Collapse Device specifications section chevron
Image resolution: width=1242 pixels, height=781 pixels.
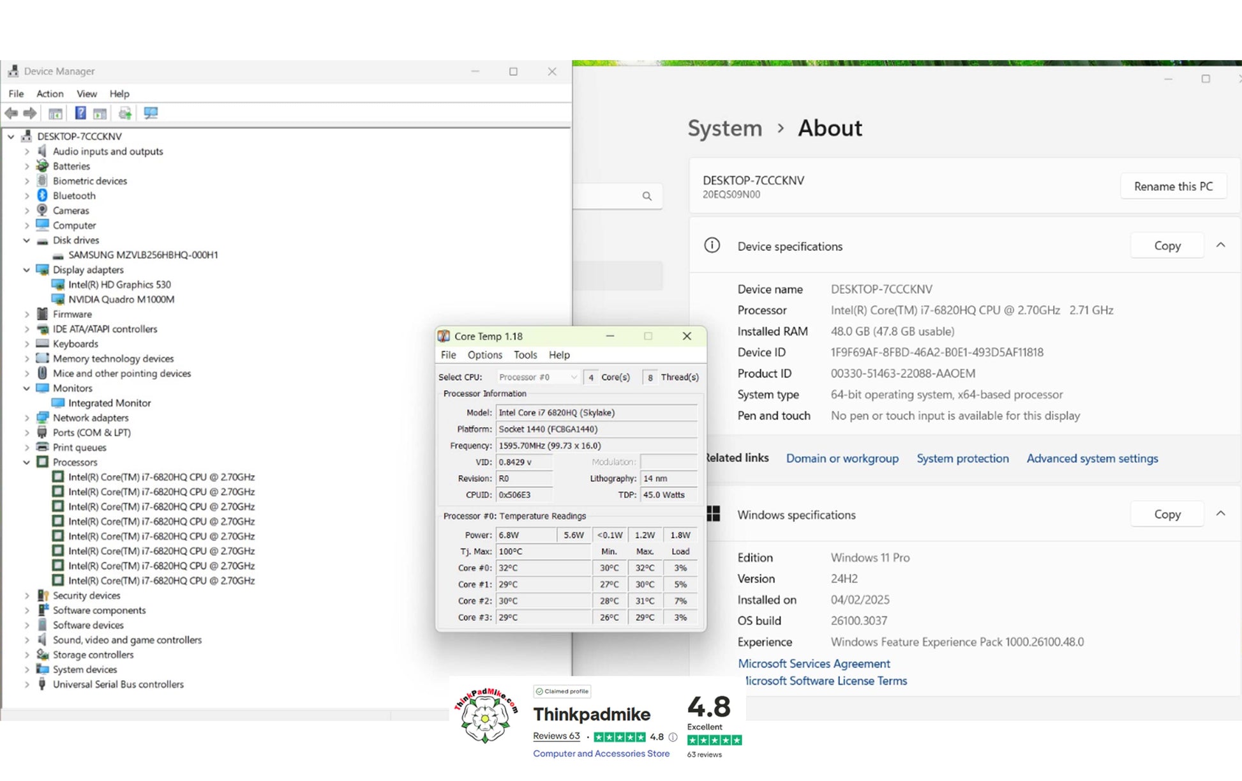click(x=1220, y=246)
